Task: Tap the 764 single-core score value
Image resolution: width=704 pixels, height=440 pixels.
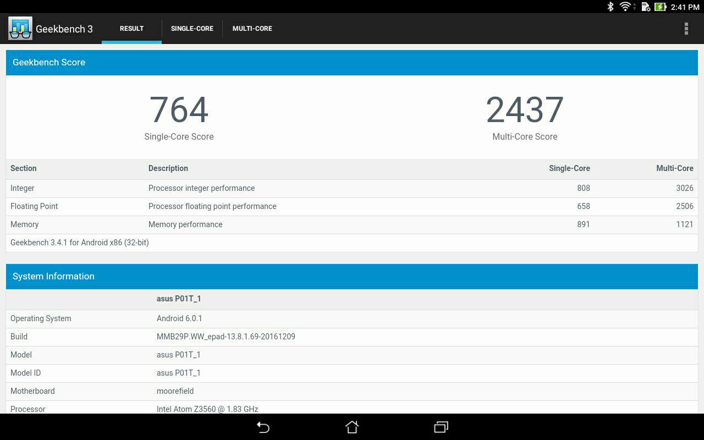Action: click(179, 110)
